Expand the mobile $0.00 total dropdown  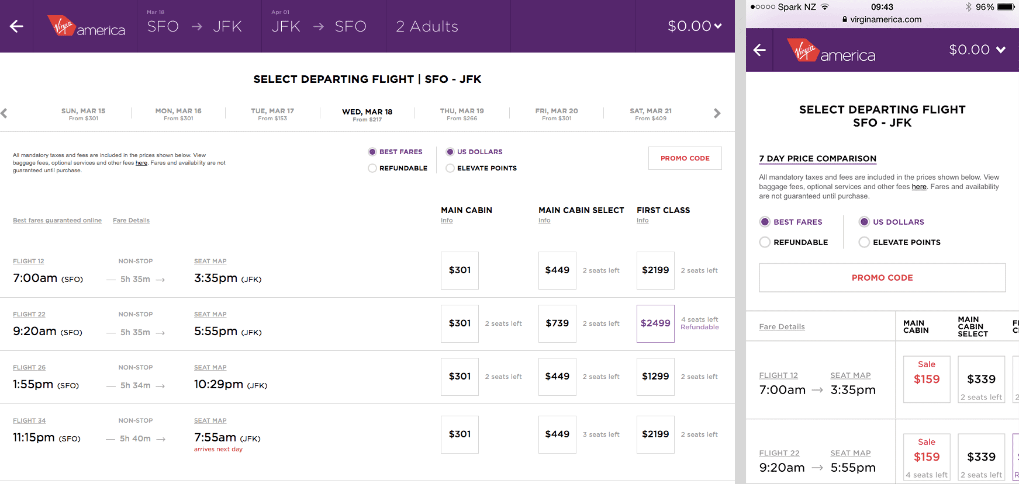(977, 50)
